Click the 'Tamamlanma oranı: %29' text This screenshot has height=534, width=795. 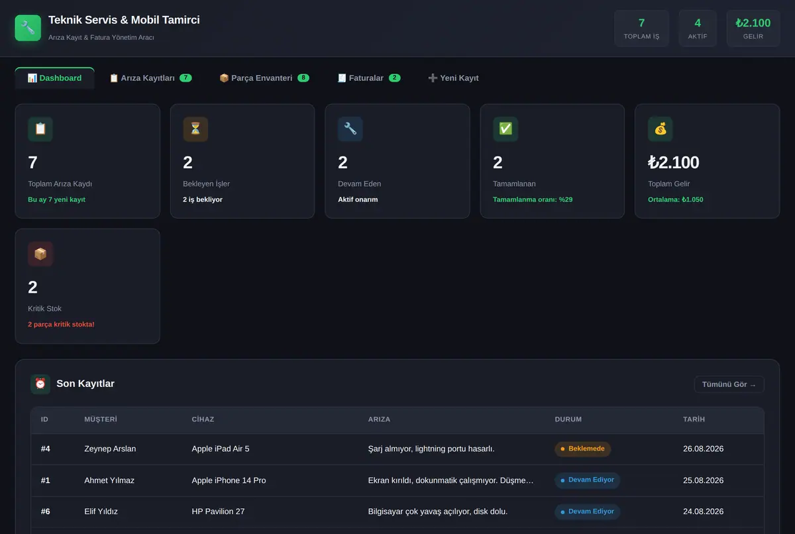[x=533, y=199]
